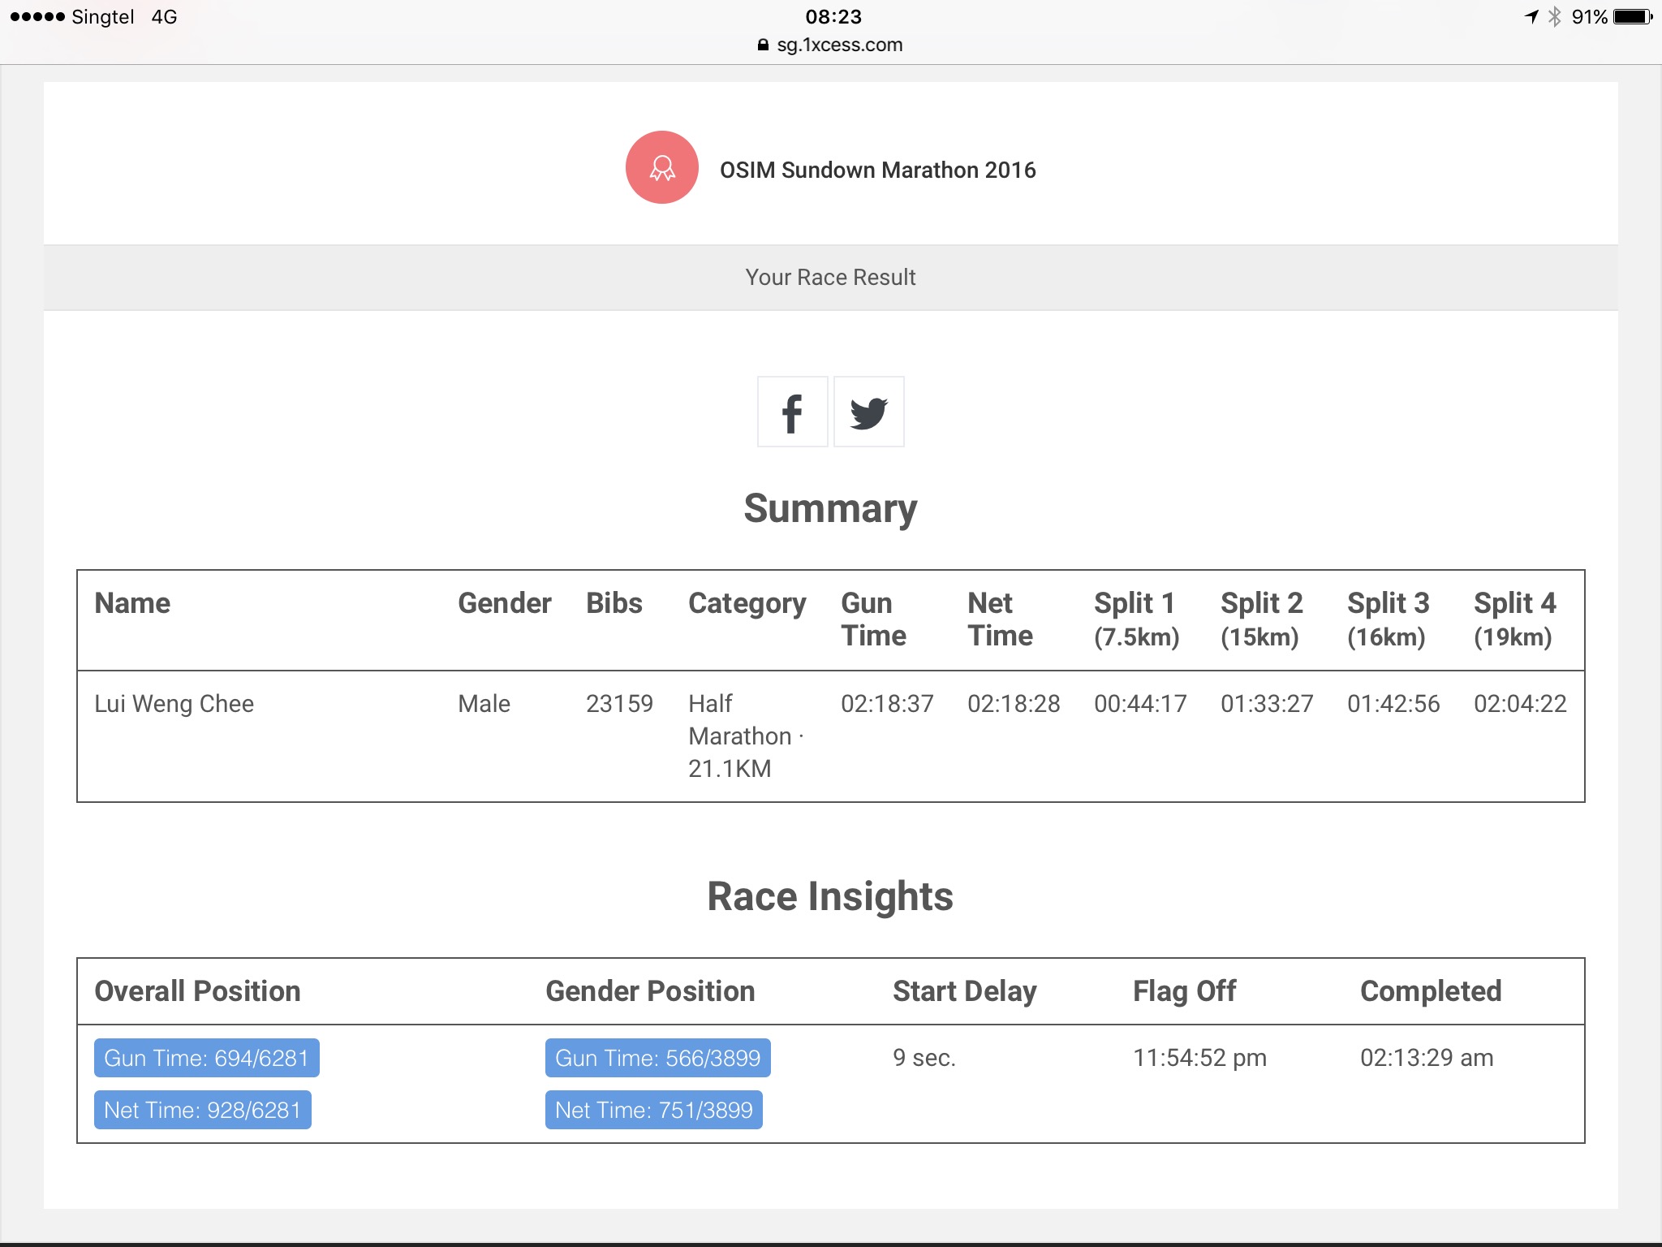Tap the battery icon in status bar
This screenshot has width=1662, height=1247.
1633,17
